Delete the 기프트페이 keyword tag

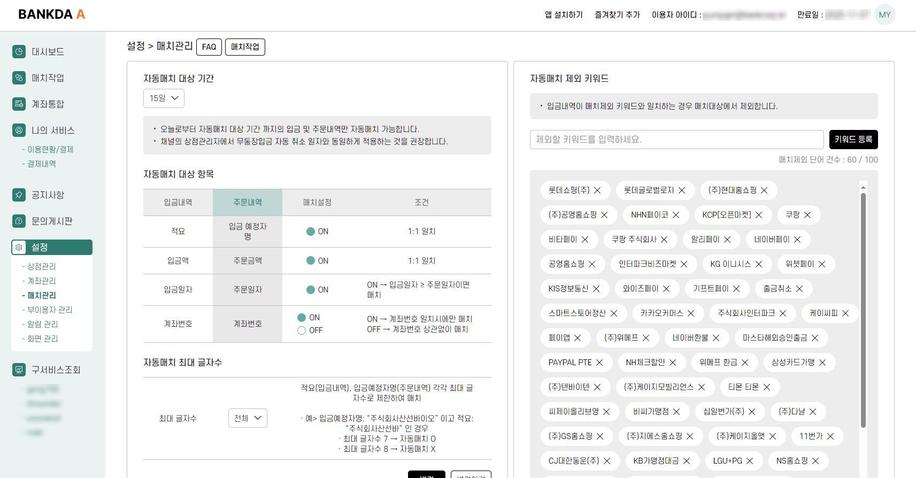click(736, 289)
